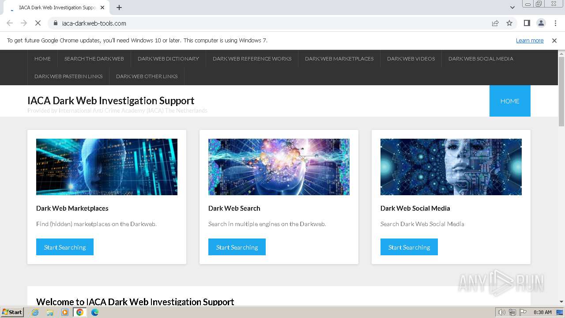565x318 pixels.
Task: Dismiss the Chrome update notice
Action: point(554,41)
